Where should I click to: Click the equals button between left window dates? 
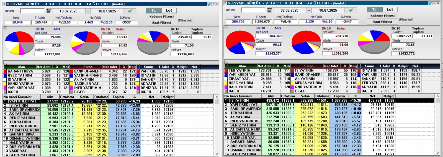coord(88,11)
